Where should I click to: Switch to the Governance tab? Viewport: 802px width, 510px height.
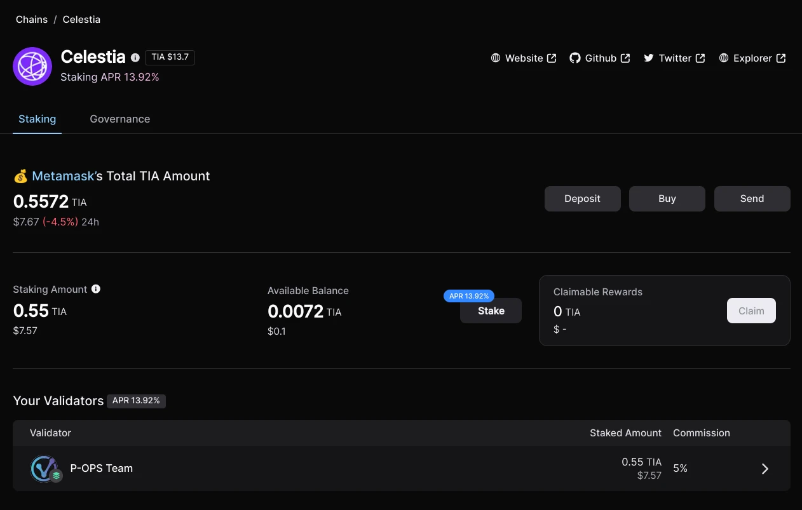click(x=120, y=119)
